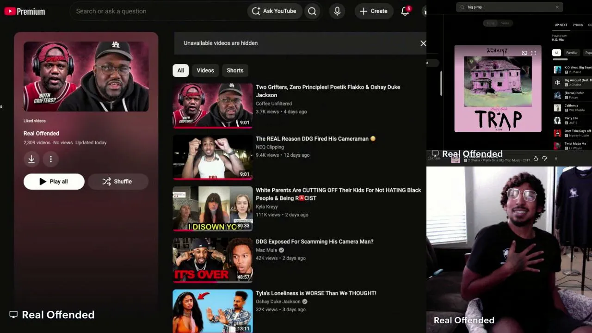This screenshot has width=592, height=333.
Task: Visit the Mac Mula channel
Action: pyautogui.click(x=266, y=250)
